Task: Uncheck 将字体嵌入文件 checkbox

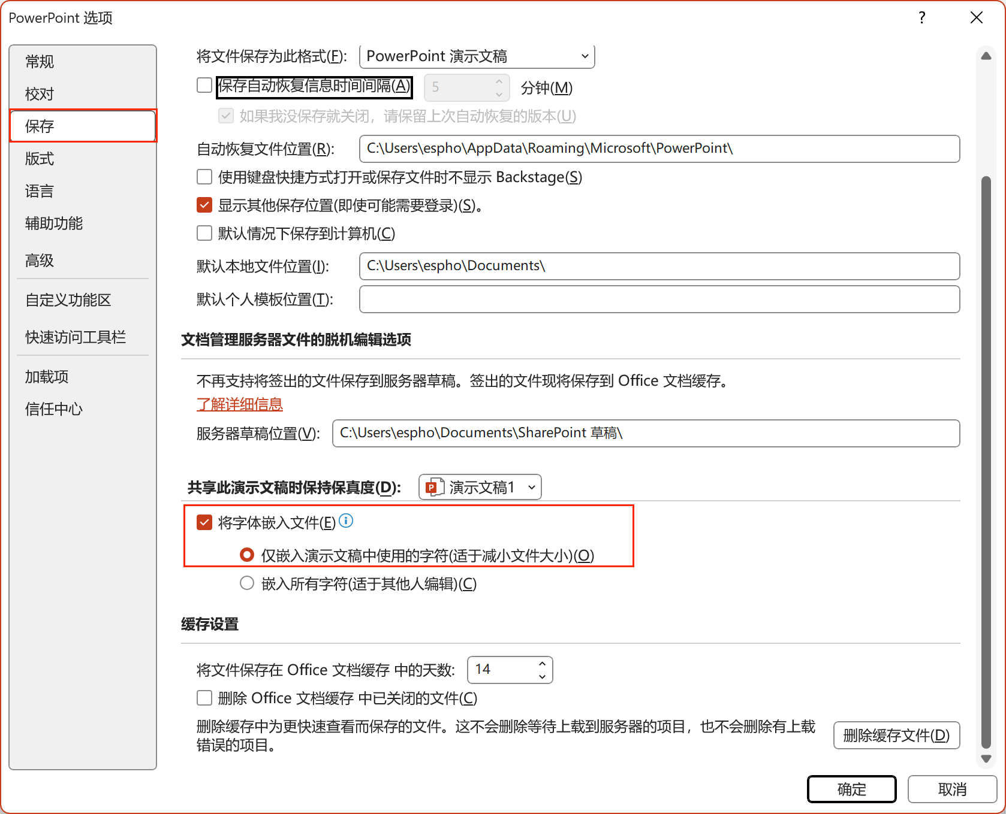Action: tap(204, 522)
